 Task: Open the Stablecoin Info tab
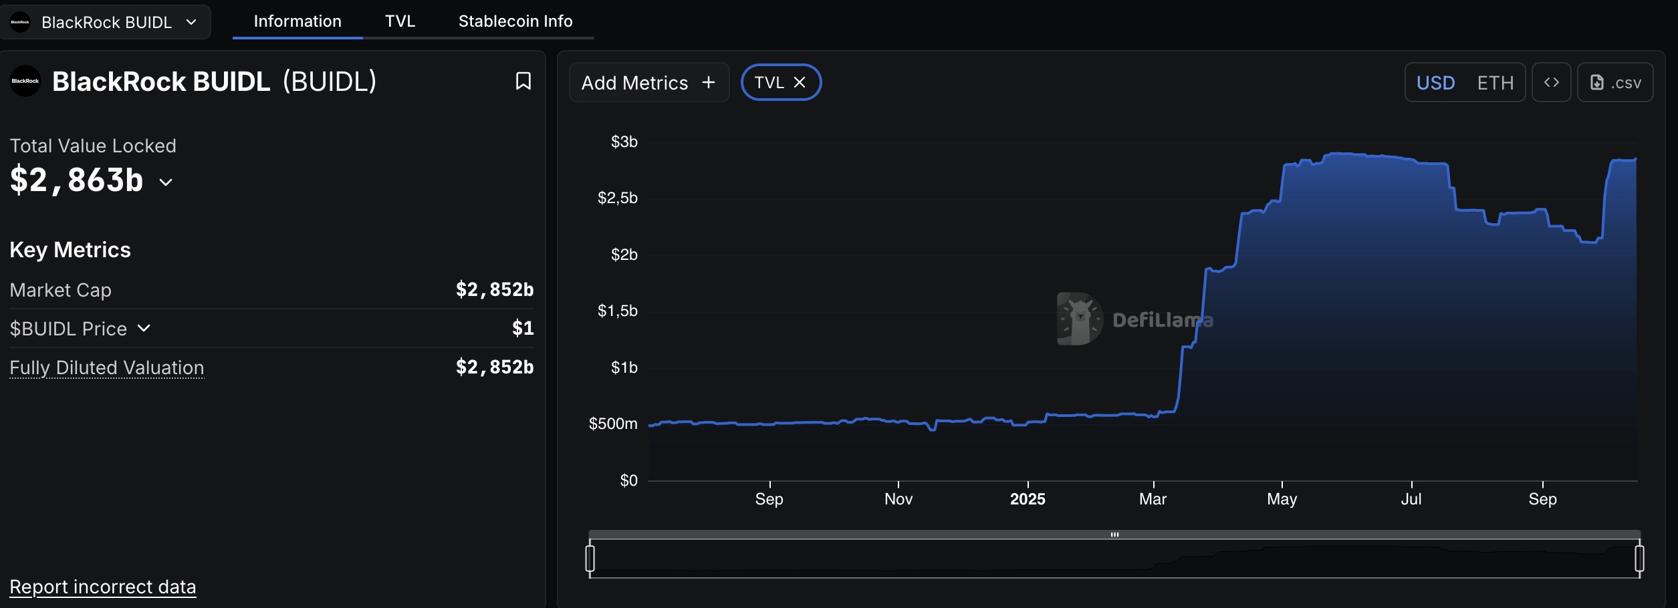(x=515, y=21)
